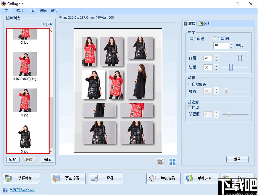Open 页面设置 dialog

[68, 178]
